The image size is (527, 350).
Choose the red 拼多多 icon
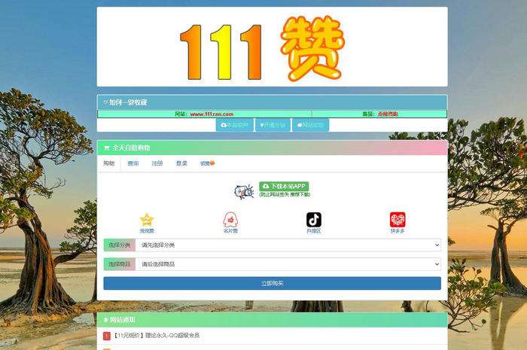pyautogui.click(x=398, y=219)
